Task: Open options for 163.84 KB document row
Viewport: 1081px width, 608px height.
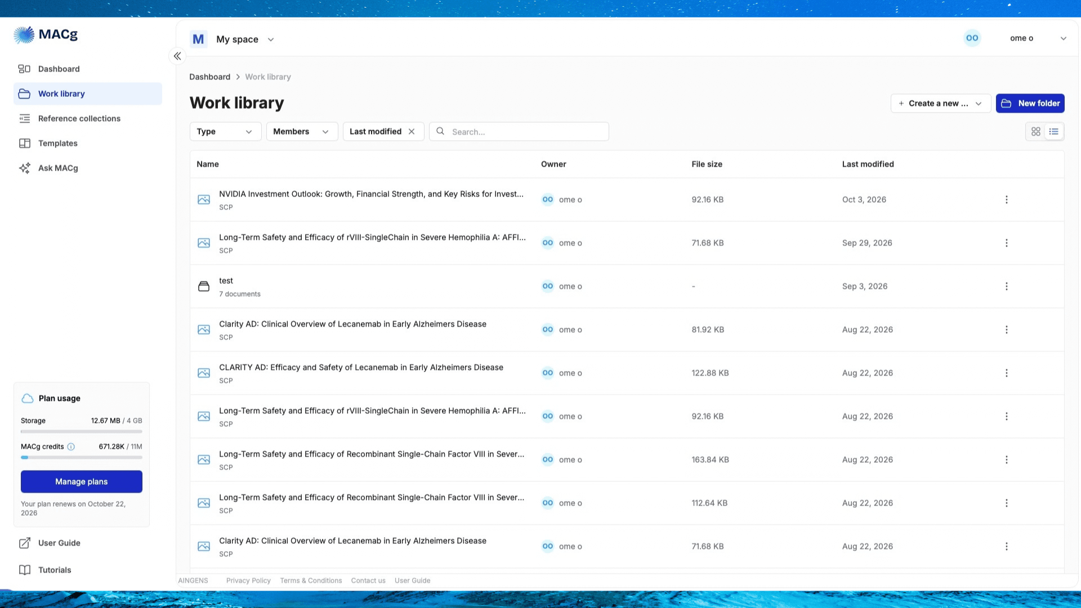Action: point(1006,459)
